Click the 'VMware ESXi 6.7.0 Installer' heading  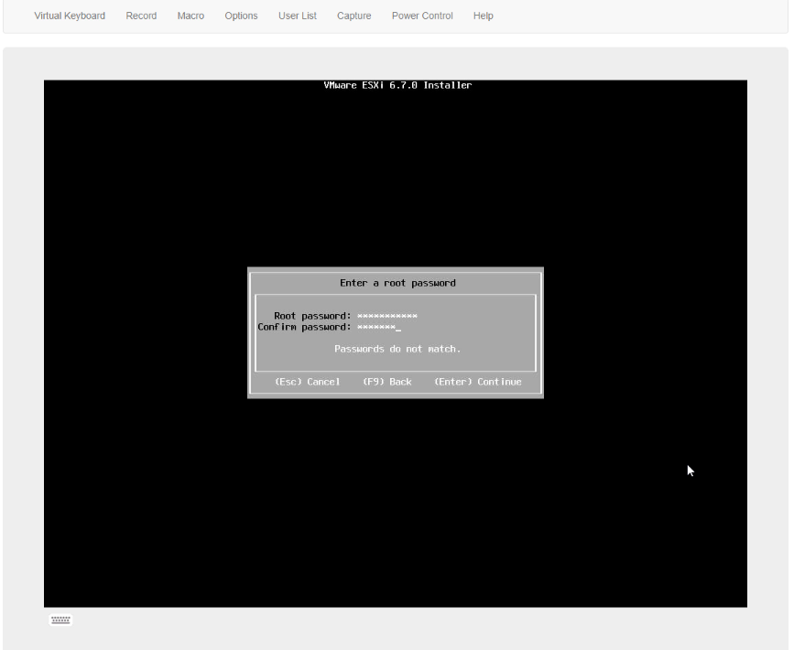(x=397, y=85)
